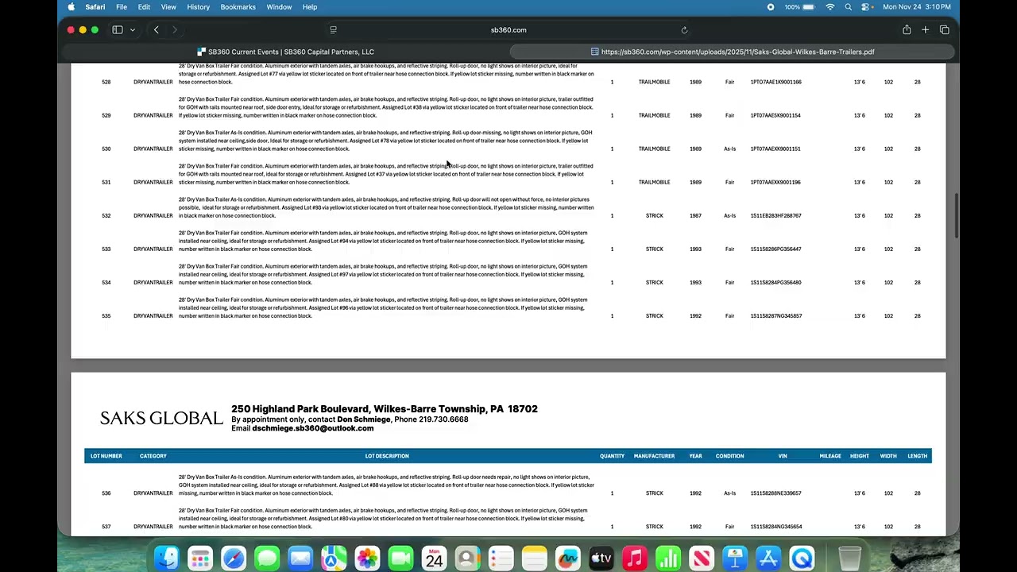Open the Edit menu
The width and height of the screenshot is (1017, 572).
tap(144, 7)
